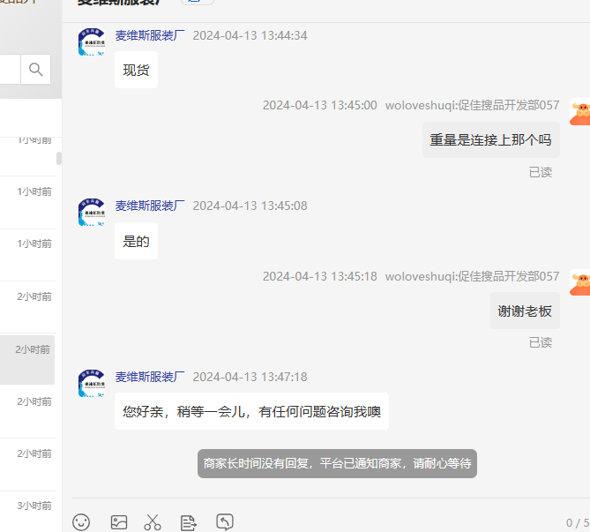Select the scissors screenshot tool
The image size is (590, 532).
click(x=153, y=522)
